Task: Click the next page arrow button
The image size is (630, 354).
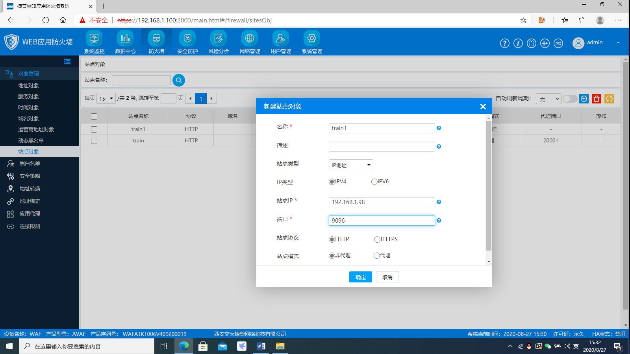Action: 211,98
